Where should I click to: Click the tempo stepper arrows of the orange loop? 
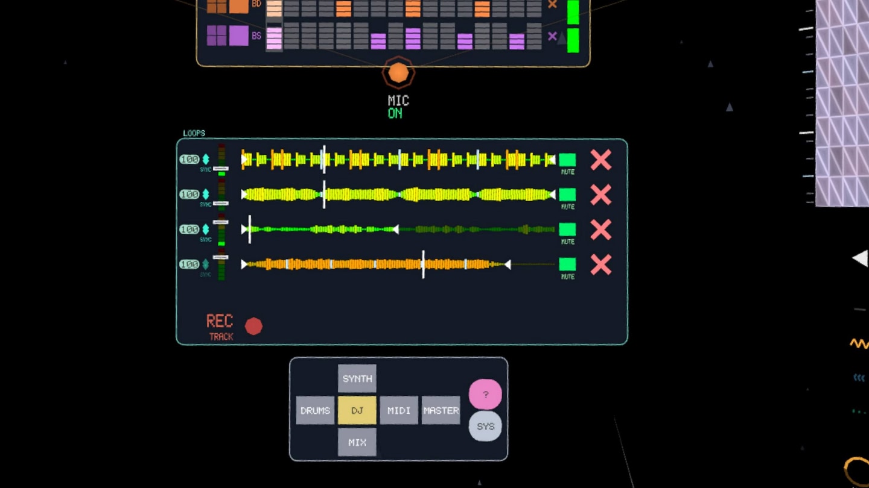(x=206, y=264)
